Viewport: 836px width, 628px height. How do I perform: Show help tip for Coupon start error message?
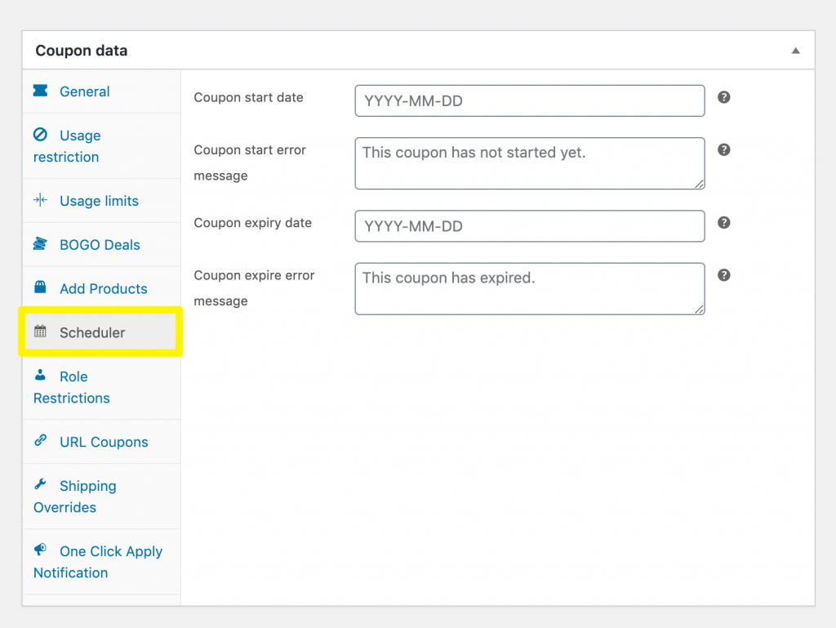(723, 149)
